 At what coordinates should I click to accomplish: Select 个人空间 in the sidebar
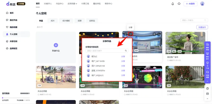click(x=16, y=34)
